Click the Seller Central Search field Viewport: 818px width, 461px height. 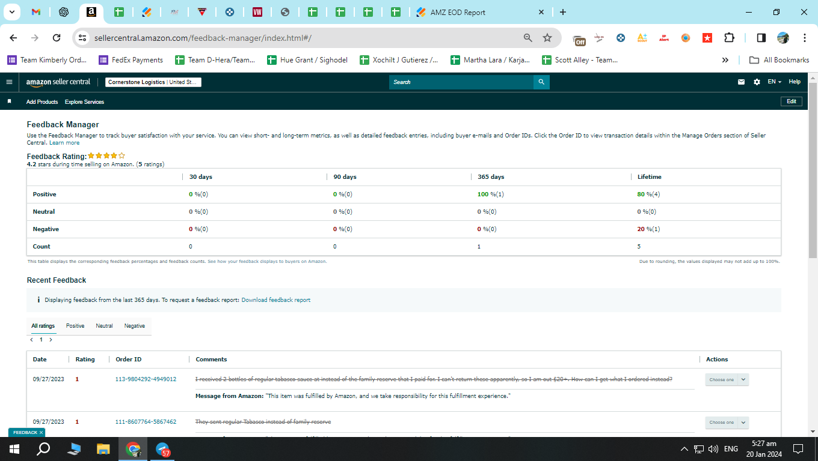pos(461,82)
